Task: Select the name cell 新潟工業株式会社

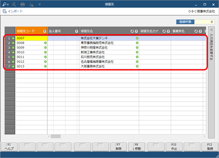Action: click(x=109, y=52)
